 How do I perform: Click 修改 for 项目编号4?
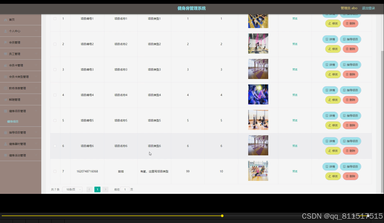(333, 100)
